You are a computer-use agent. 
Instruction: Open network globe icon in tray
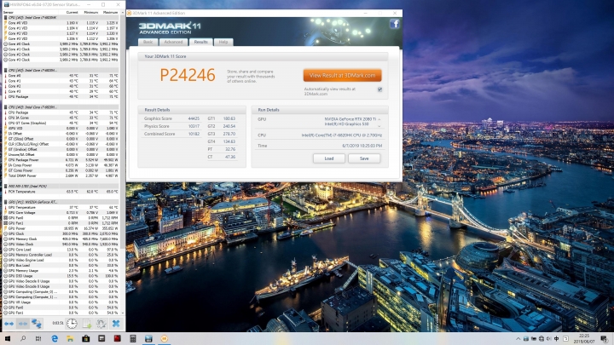coord(542,339)
